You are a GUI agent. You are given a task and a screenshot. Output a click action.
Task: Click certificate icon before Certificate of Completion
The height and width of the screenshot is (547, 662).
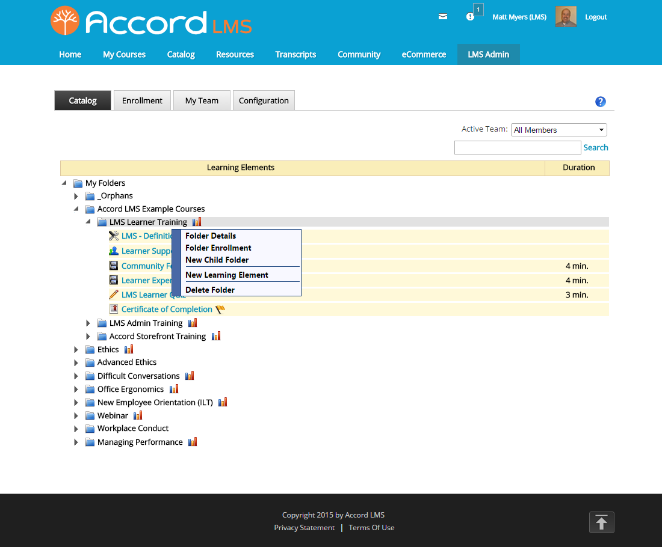[114, 309]
